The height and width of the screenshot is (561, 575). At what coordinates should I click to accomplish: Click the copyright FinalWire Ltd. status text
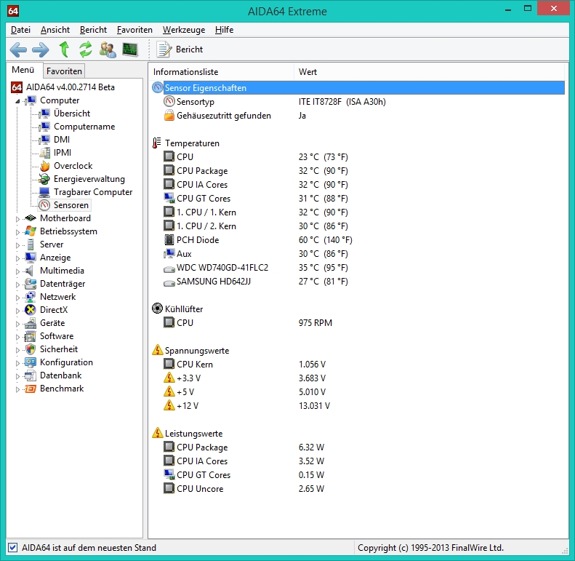[x=430, y=548]
